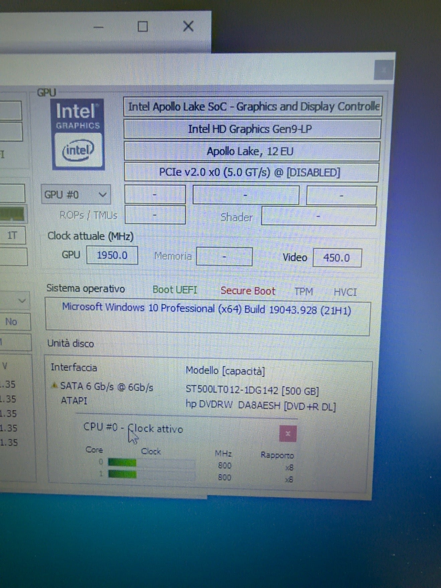Click the Shader value field

319,216
